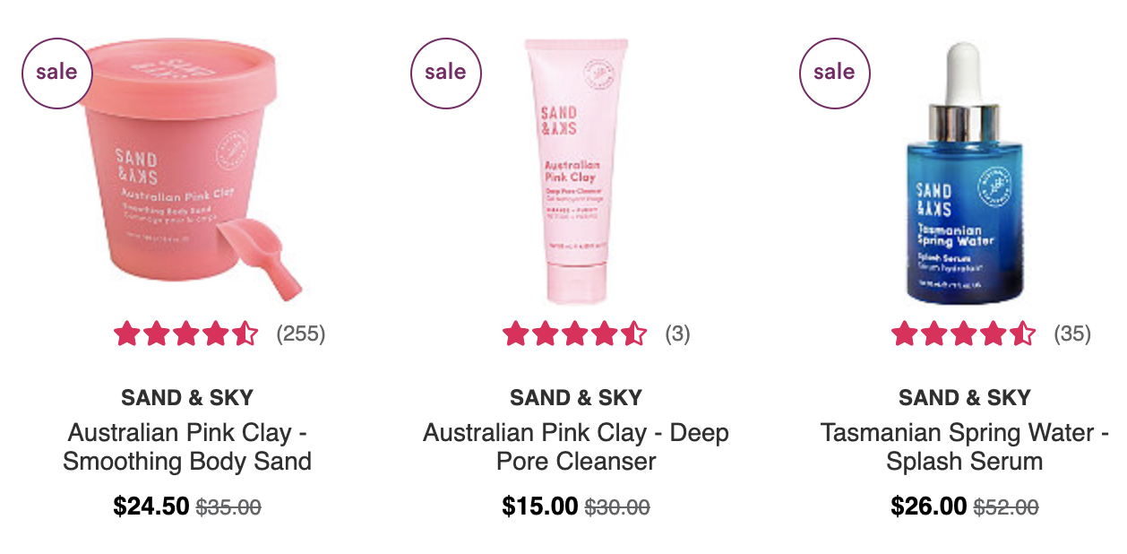The width and height of the screenshot is (1127, 554).
Task: Click the star rating for Deep Pore Cleanser
Action: pos(575,334)
